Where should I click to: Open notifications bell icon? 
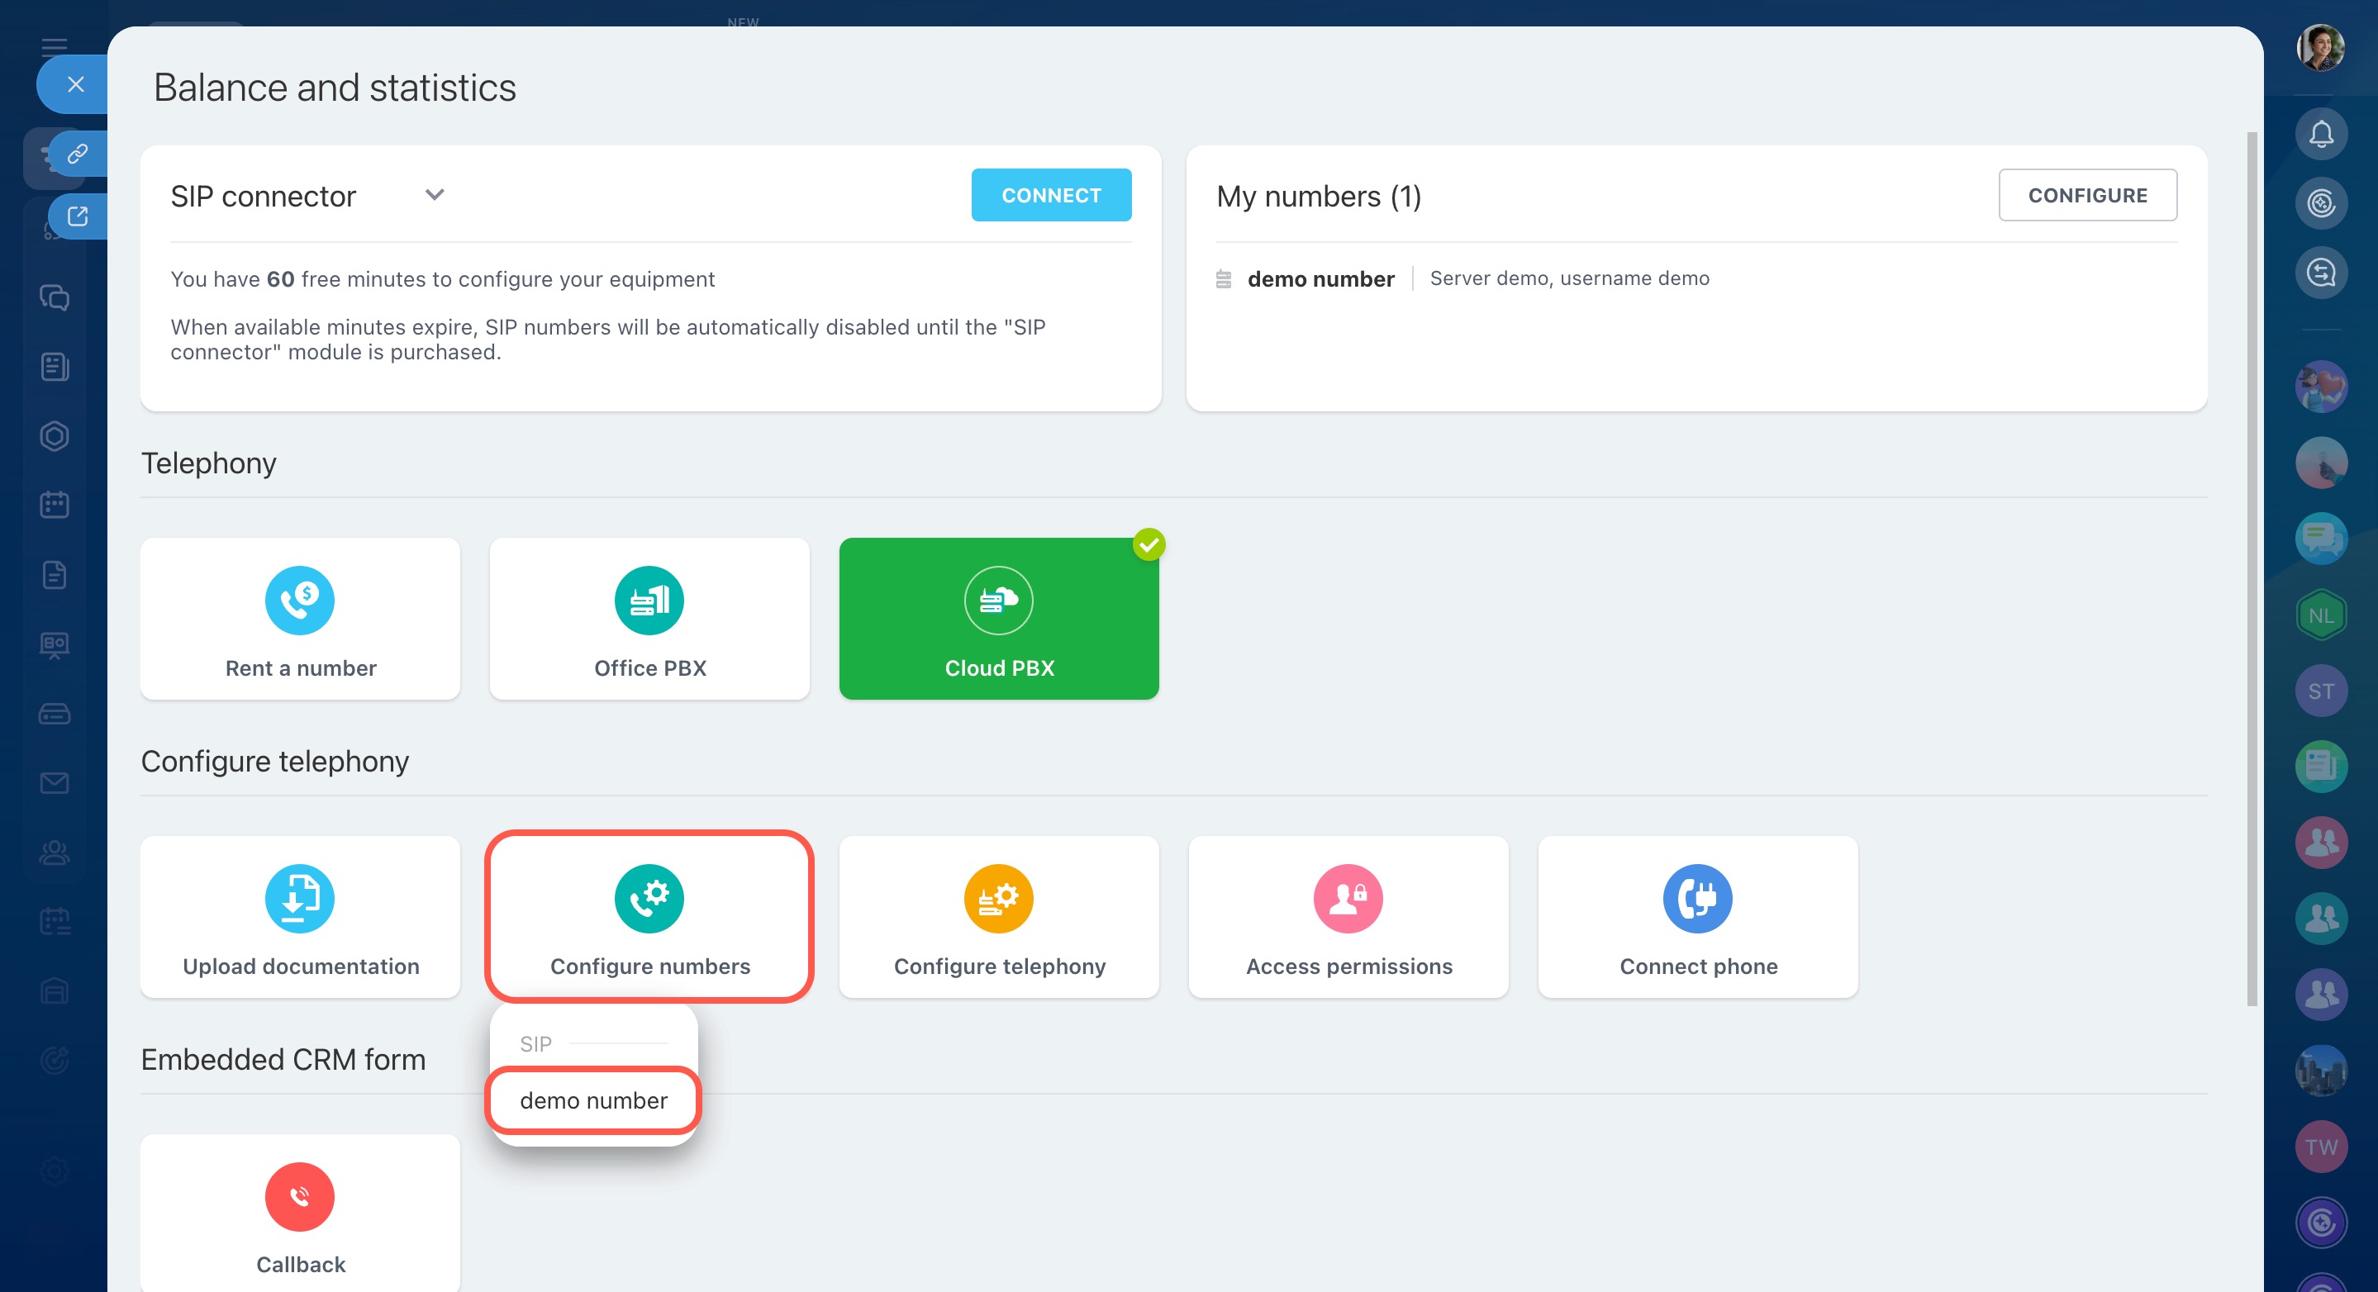pyautogui.click(x=2321, y=135)
